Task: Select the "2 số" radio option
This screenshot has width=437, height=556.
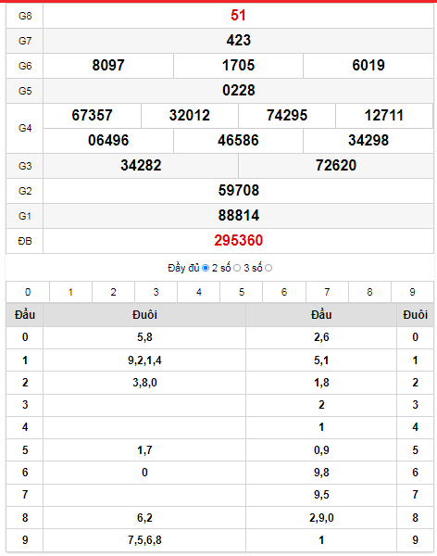Action: (237, 268)
